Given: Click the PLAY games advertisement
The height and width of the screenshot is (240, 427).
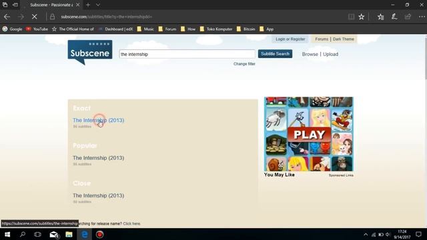Looking at the screenshot, I should click(x=309, y=134).
